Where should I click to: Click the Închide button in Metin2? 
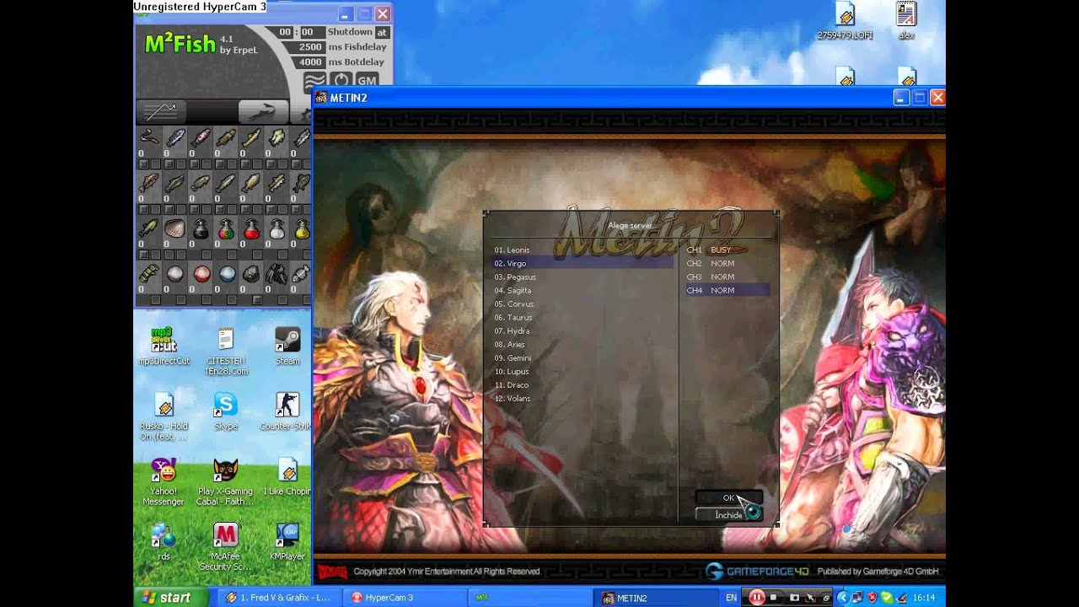(728, 514)
